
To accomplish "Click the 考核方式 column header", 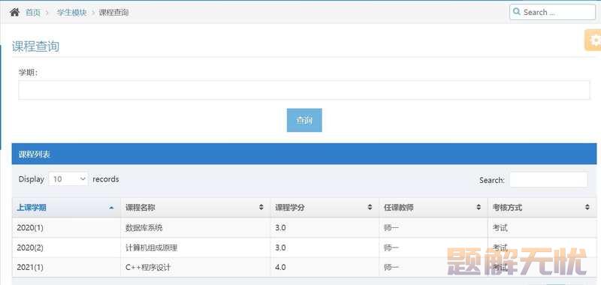I will (x=542, y=208).
